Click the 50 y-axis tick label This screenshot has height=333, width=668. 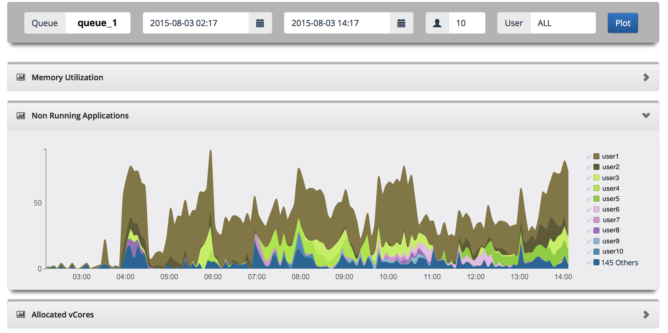coord(37,203)
